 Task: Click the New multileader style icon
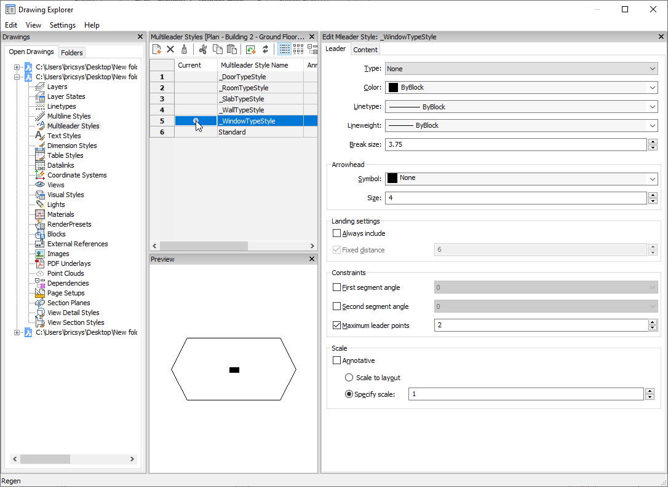coord(157,49)
